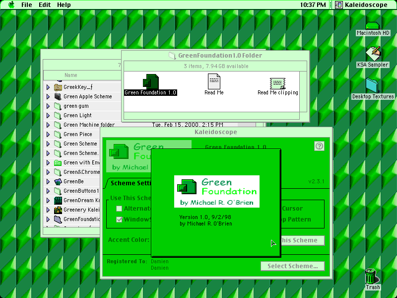
Task: Click the GreenFoundatio list item icon
Action: (x=58, y=219)
